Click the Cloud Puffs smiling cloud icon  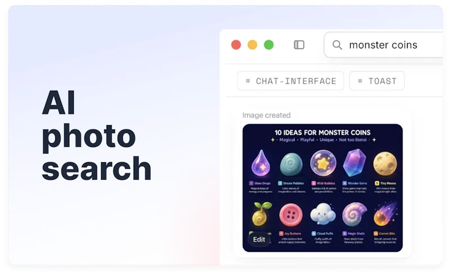(x=322, y=214)
